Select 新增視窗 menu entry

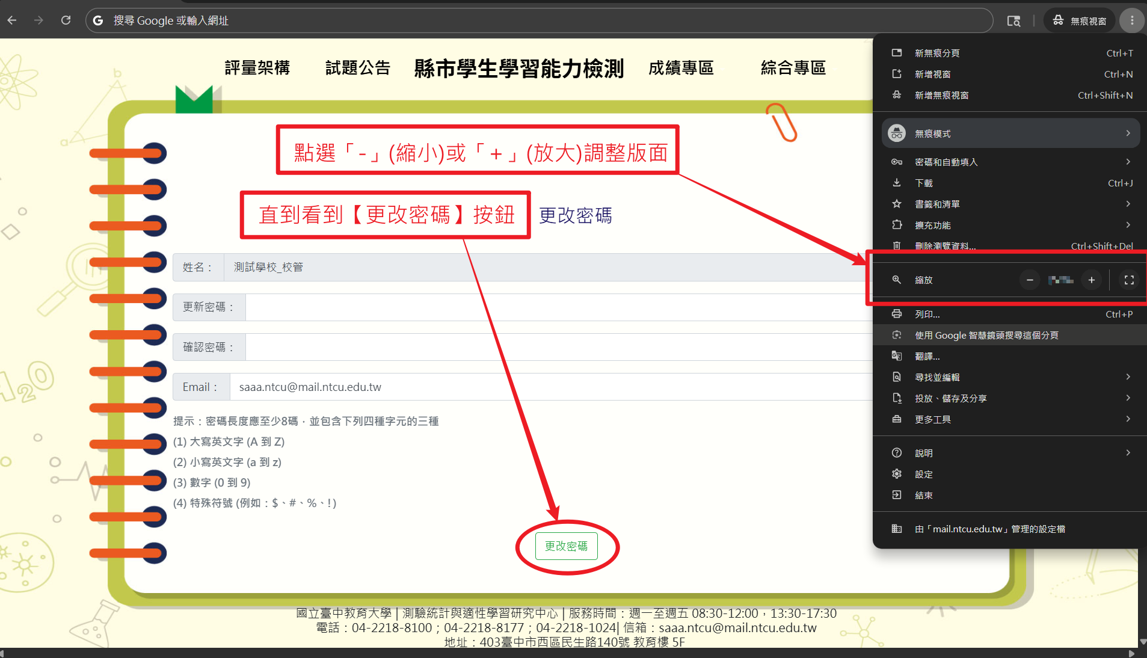1010,74
